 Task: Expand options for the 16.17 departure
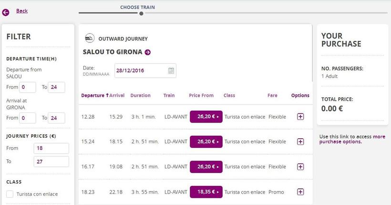coord(300,167)
